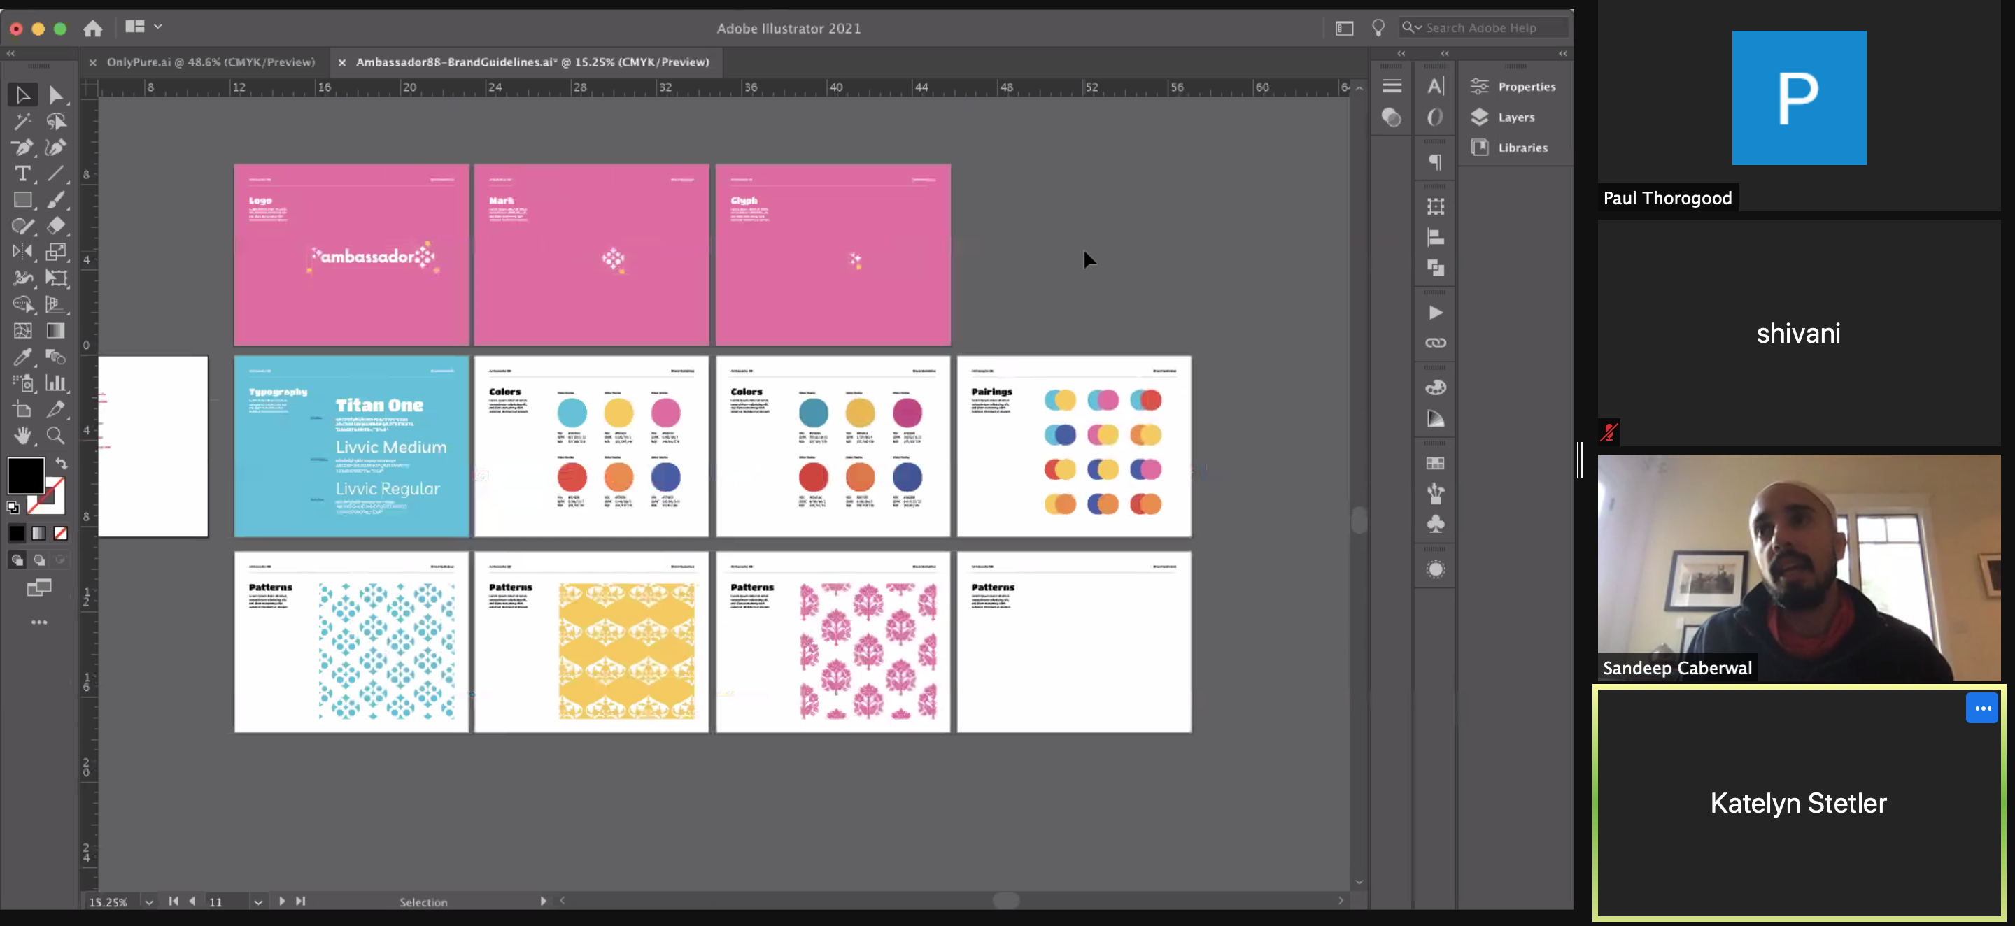Open Discover lightbulb icon
The width and height of the screenshot is (2015, 926).
1378,28
